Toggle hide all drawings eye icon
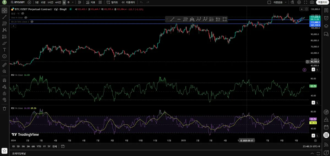The image size is (330, 156). pyautogui.click(x=4, y=99)
